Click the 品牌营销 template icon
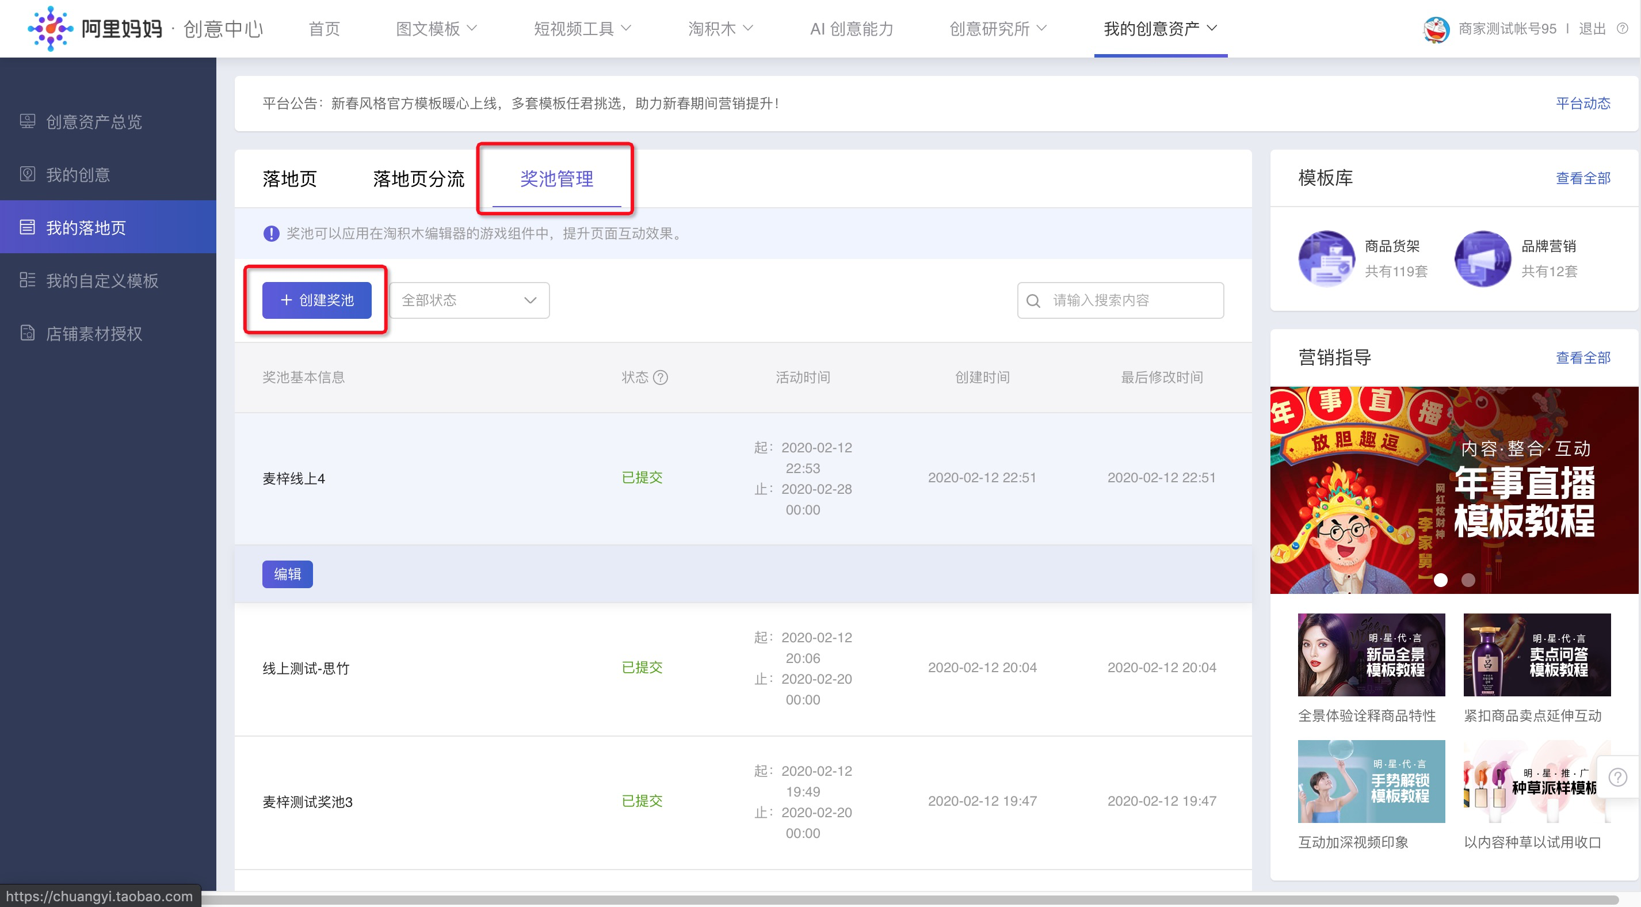This screenshot has height=907, width=1641. 1483,258
